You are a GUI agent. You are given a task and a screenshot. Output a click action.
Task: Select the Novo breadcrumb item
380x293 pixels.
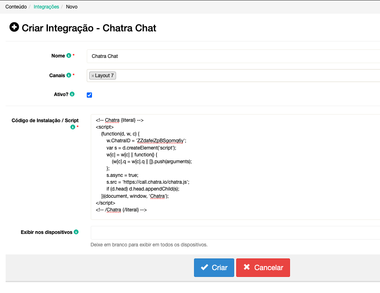point(72,7)
